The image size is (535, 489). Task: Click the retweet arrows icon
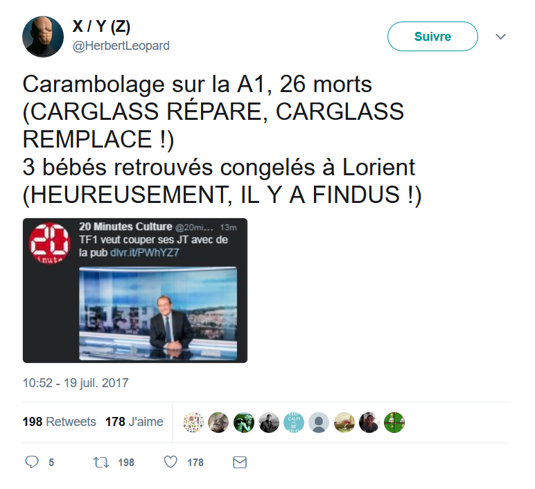pyautogui.click(x=101, y=463)
